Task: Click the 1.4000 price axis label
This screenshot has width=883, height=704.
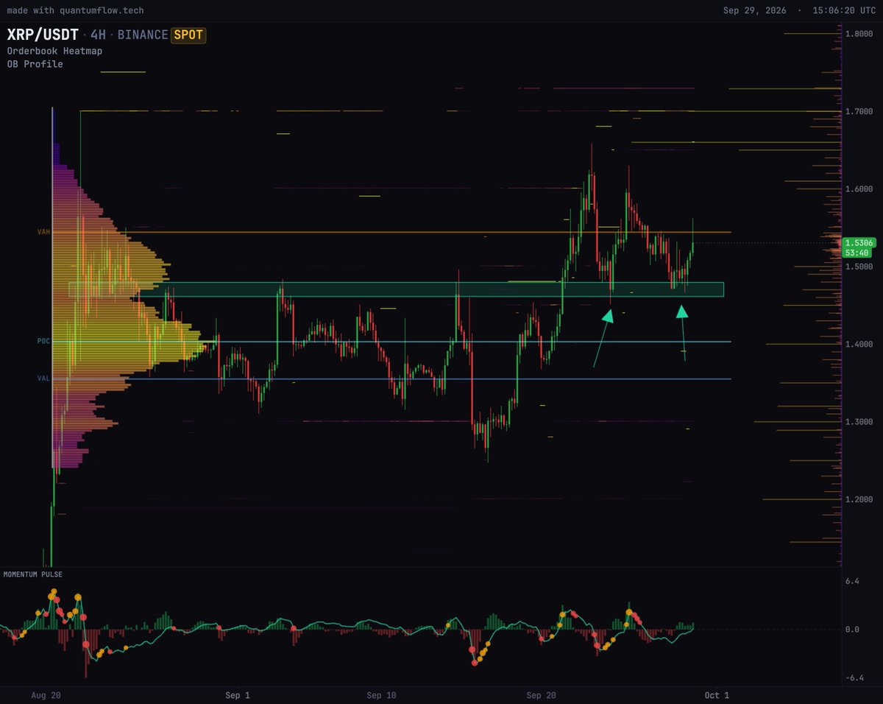Action: (859, 345)
